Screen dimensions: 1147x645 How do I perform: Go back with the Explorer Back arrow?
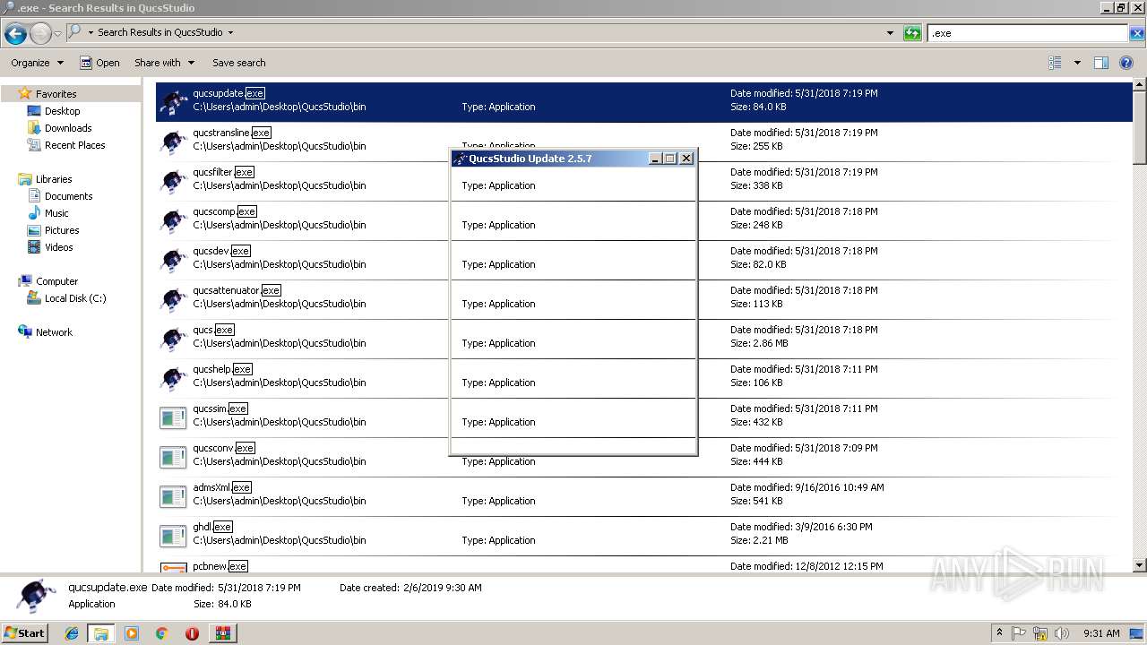point(15,34)
